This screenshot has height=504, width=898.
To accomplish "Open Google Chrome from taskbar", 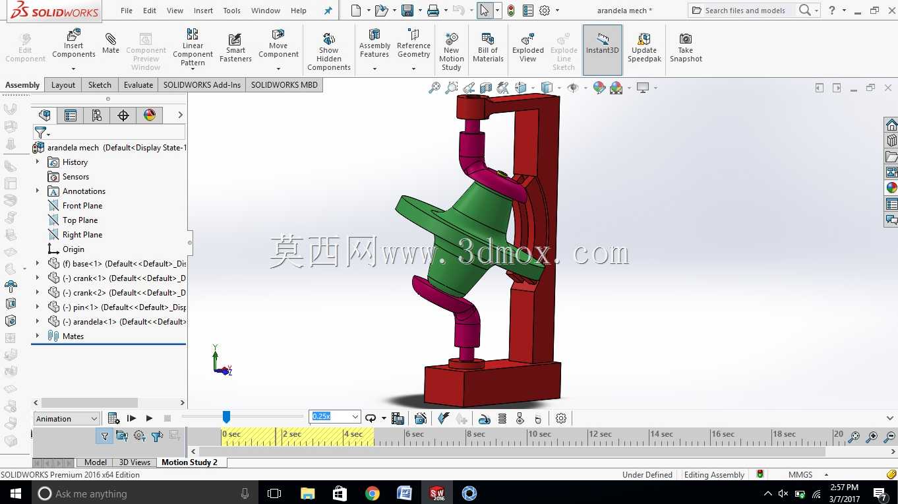I will pyautogui.click(x=373, y=493).
